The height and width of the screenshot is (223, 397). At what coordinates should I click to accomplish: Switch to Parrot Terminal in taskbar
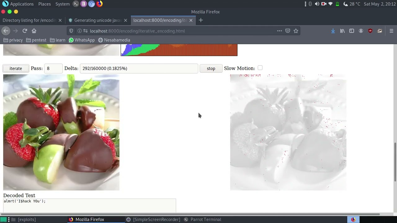(203, 219)
